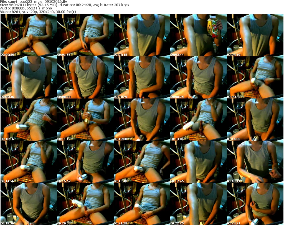The height and width of the screenshot is (225, 284).
Task: Select the thumbnail stamped 00:19:36
Action: (x=29, y=204)
